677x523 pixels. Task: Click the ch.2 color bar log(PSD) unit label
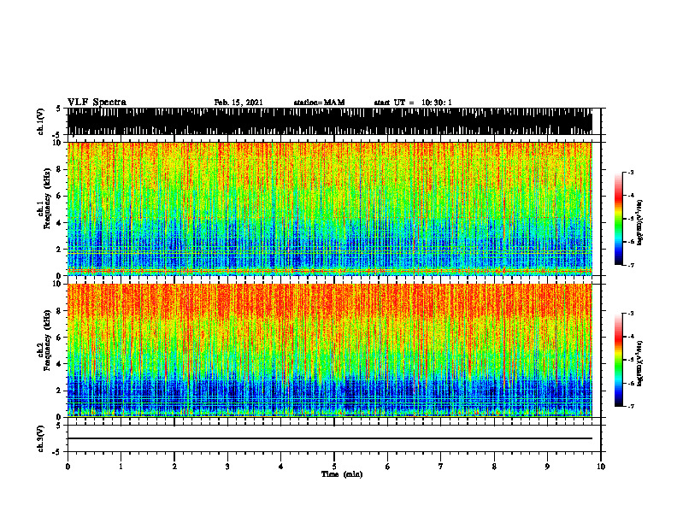pos(640,363)
